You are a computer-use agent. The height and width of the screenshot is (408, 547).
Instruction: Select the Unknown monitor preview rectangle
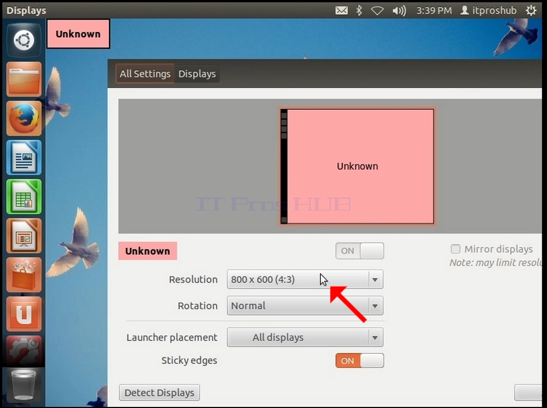(358, 166)
